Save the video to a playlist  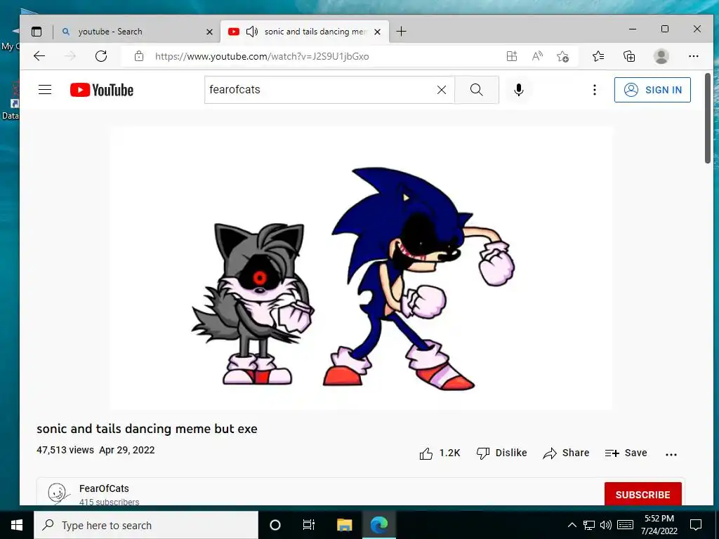(626, 453)
